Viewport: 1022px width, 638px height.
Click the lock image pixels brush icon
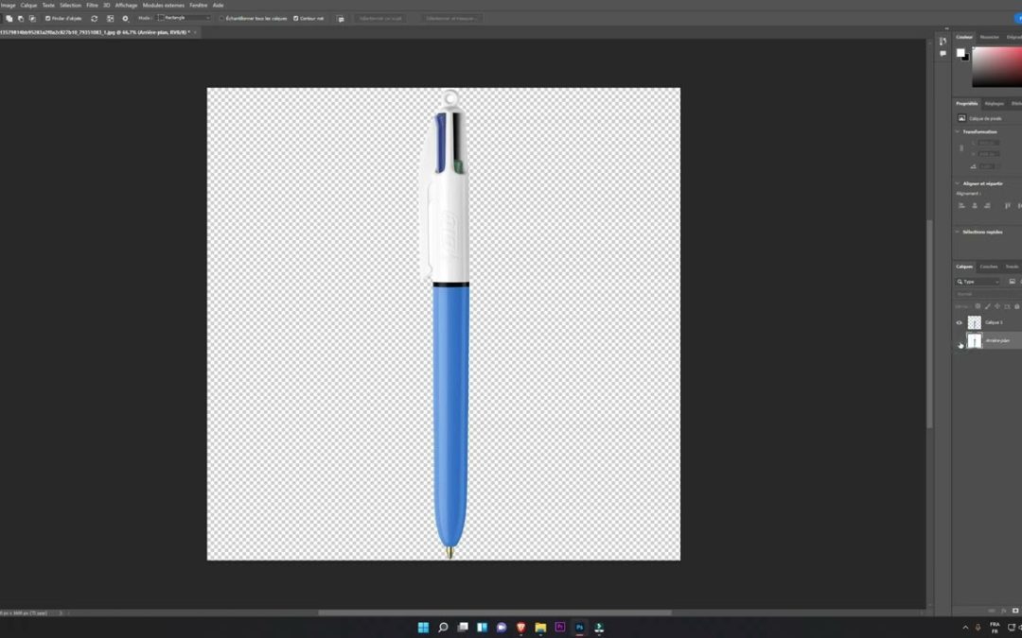(987, 306)
